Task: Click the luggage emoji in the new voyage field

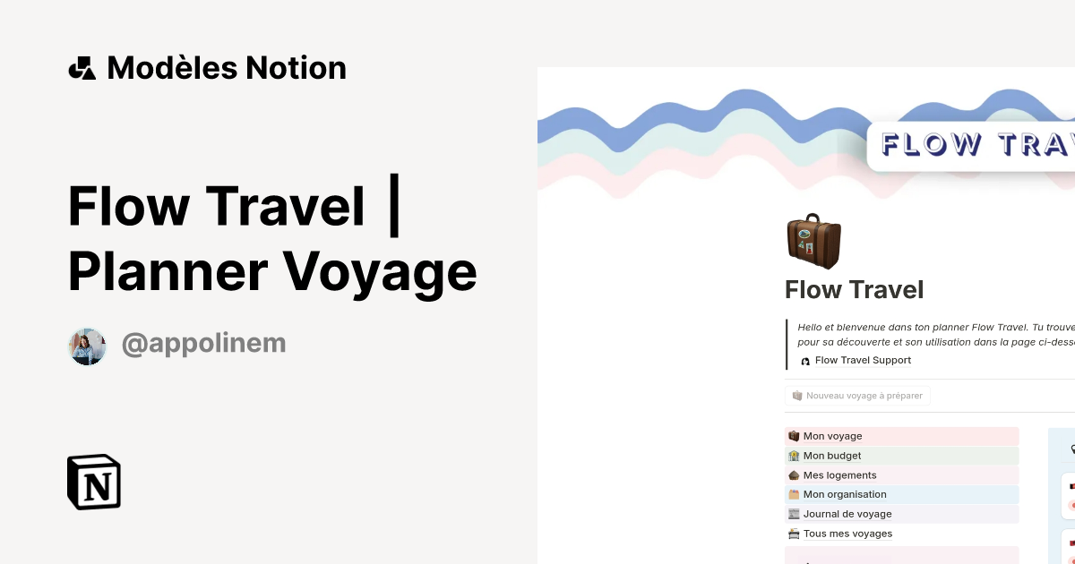Action: pyautogui.click(x=796, y=395)
